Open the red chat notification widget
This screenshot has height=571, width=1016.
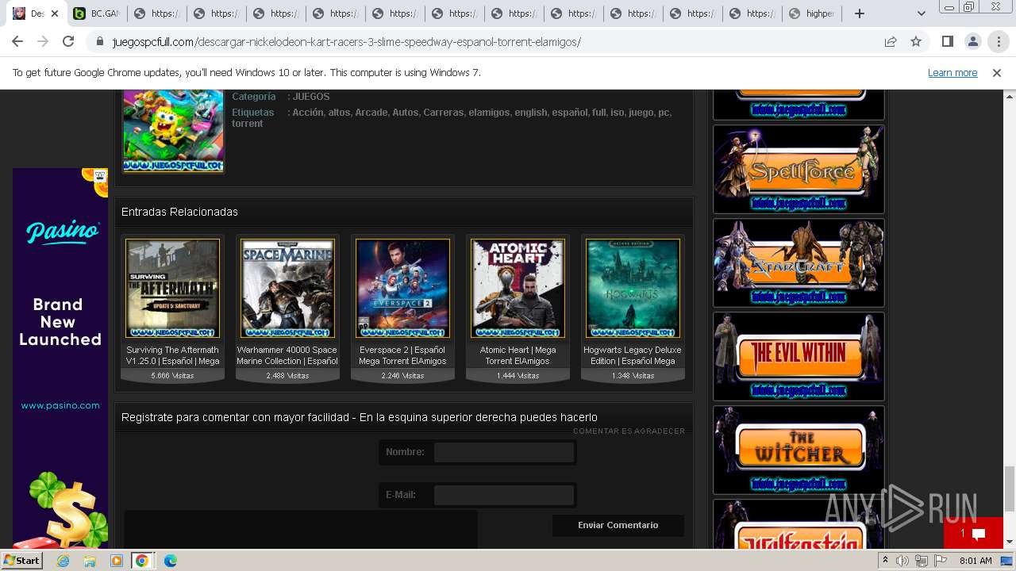[x=973, y=533]
